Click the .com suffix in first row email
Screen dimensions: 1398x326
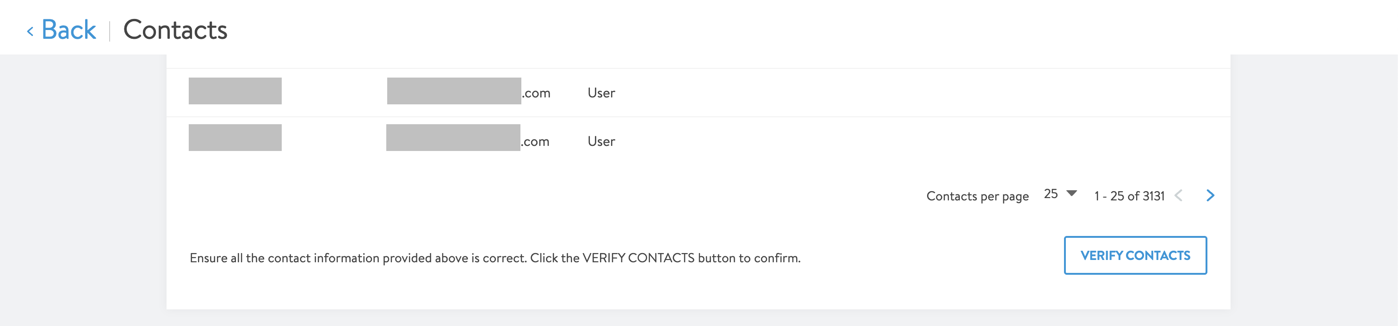pos(536,93)
